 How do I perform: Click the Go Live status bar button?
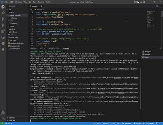pos(137,123)
